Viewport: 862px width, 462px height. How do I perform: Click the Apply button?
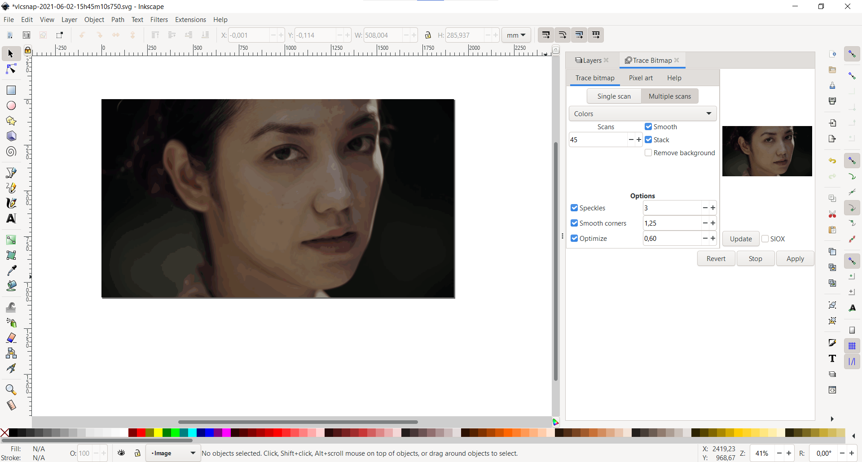(795, 259)
